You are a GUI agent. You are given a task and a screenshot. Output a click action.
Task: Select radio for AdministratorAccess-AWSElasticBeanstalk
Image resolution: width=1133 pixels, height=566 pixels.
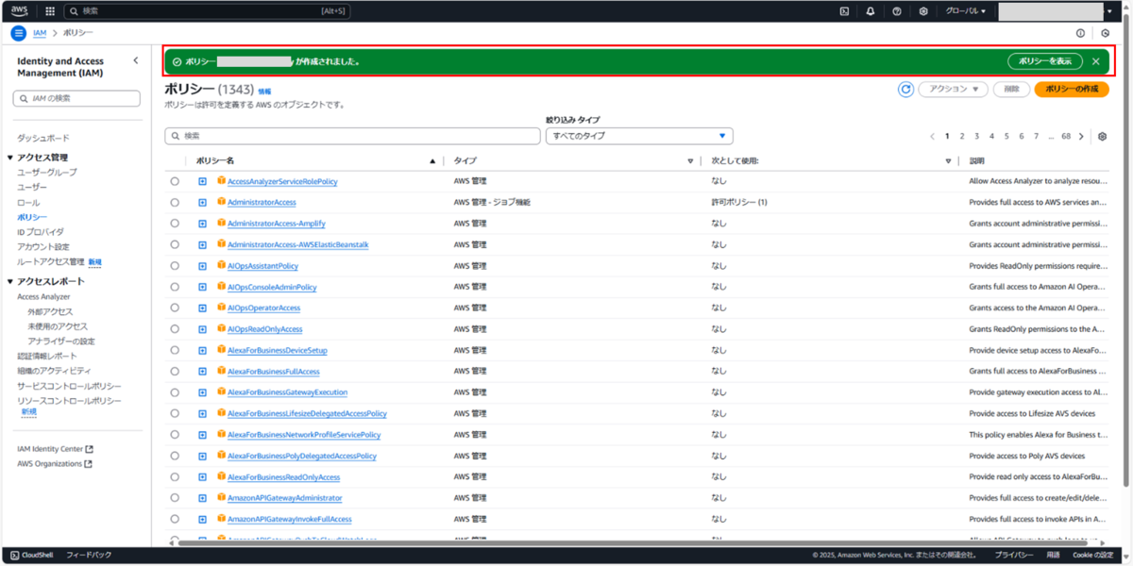(175, 244)
